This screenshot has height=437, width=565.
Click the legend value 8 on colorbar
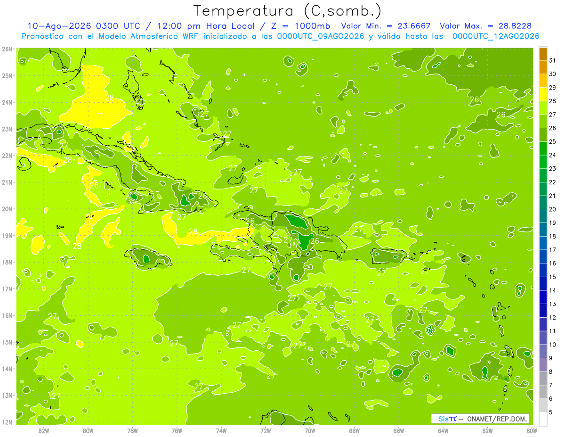click(551, 371)
